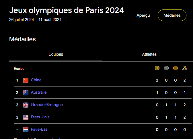The image size is (193, 139).
Task: Open the Australie team link
Action: click(39, 92)
